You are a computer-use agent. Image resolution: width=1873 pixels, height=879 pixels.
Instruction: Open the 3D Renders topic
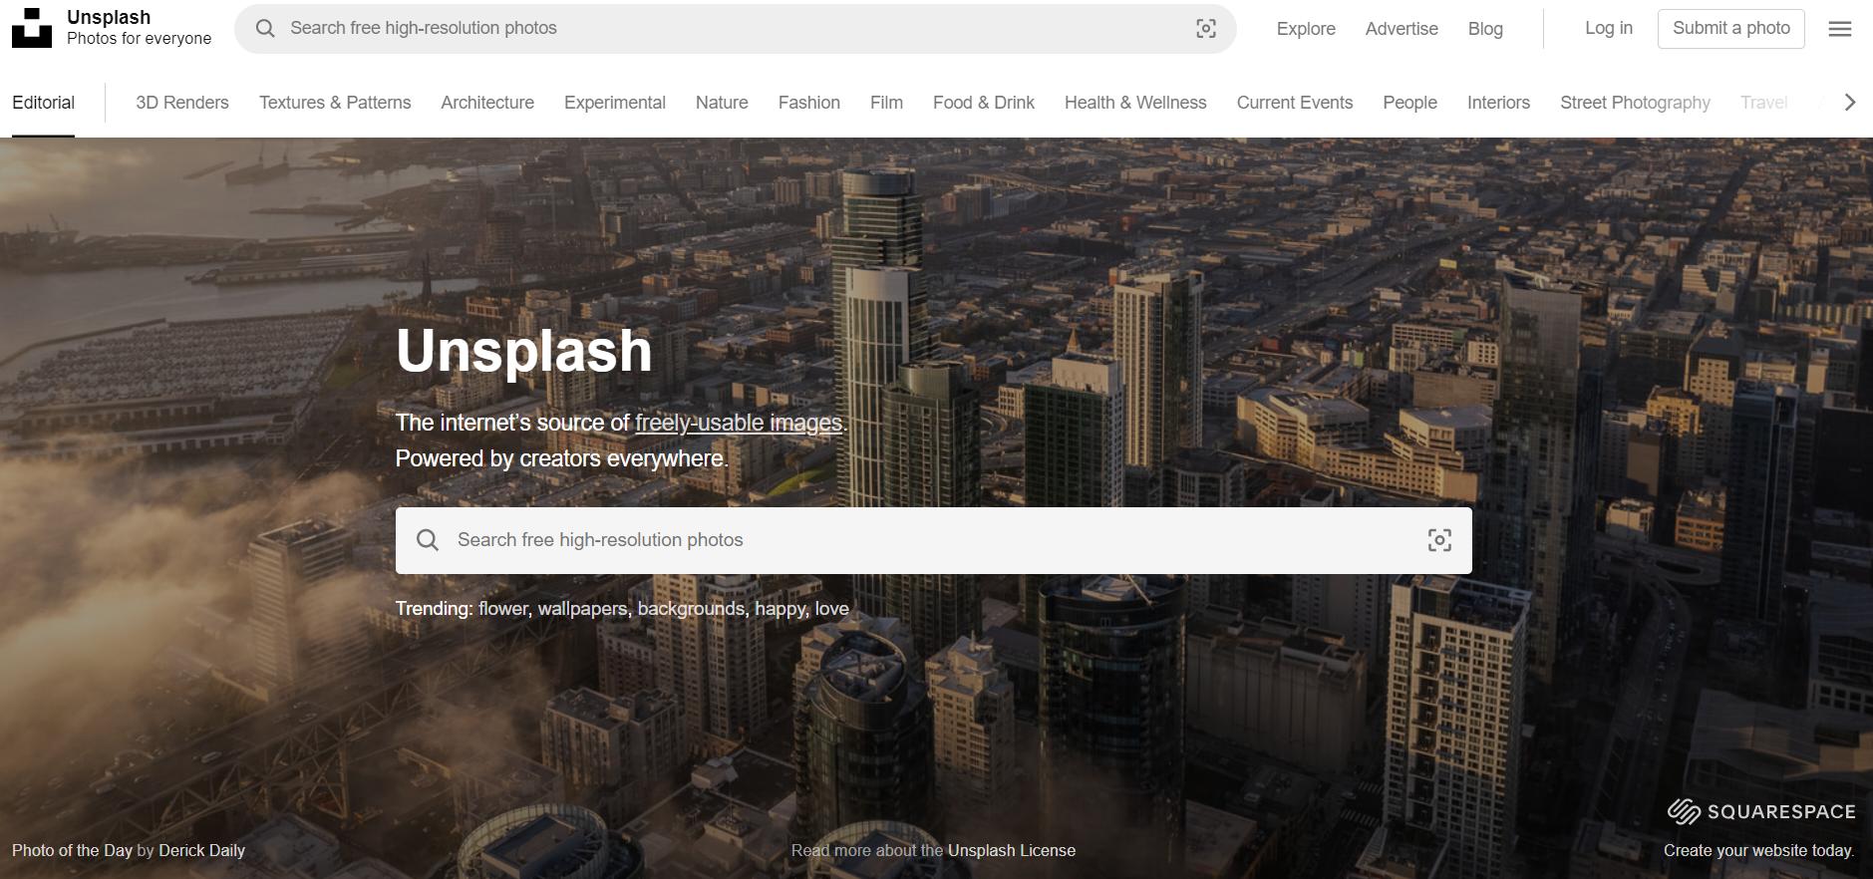pyautogui.click(x=182, y=103)
